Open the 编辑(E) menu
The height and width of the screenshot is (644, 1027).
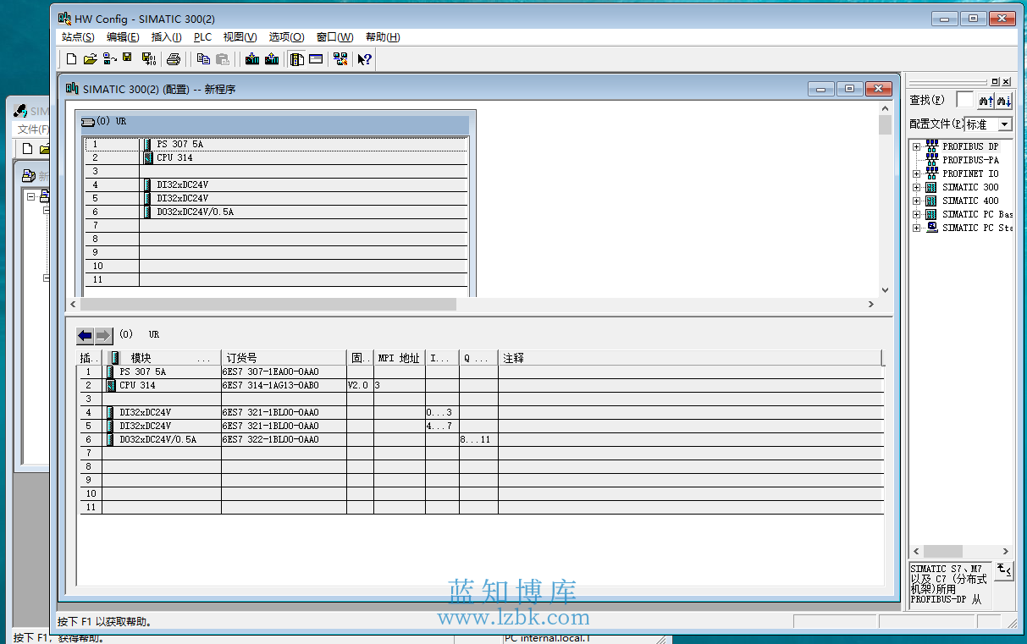tap(123, 37)
